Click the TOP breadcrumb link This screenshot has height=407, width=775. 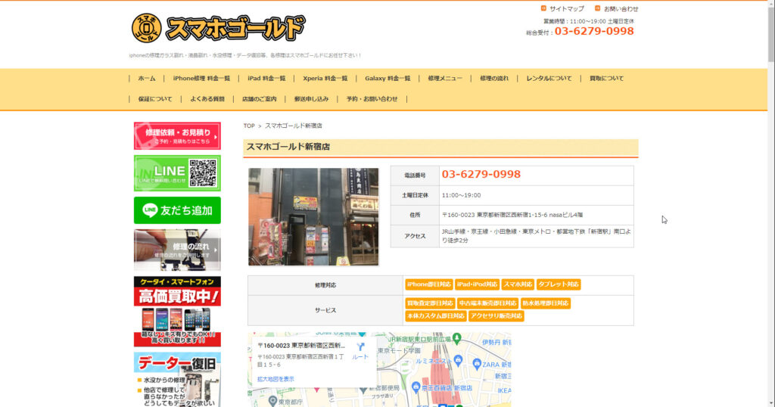click(248, 126)
